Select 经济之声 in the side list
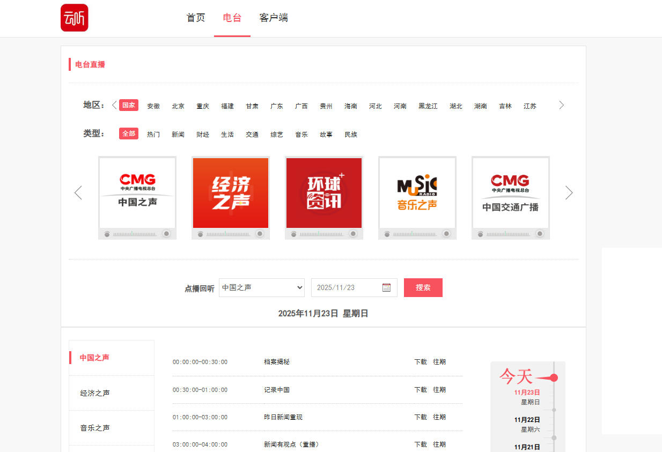 (x=112, y=393)
